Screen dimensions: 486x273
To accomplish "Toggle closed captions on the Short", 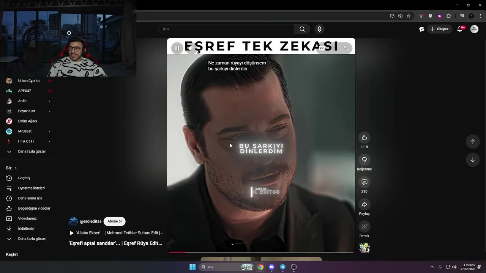I will 322,48.
